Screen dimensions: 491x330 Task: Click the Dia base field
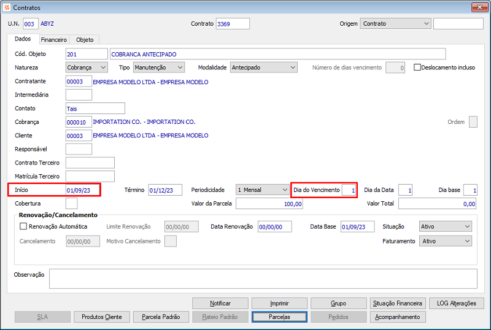470,190
